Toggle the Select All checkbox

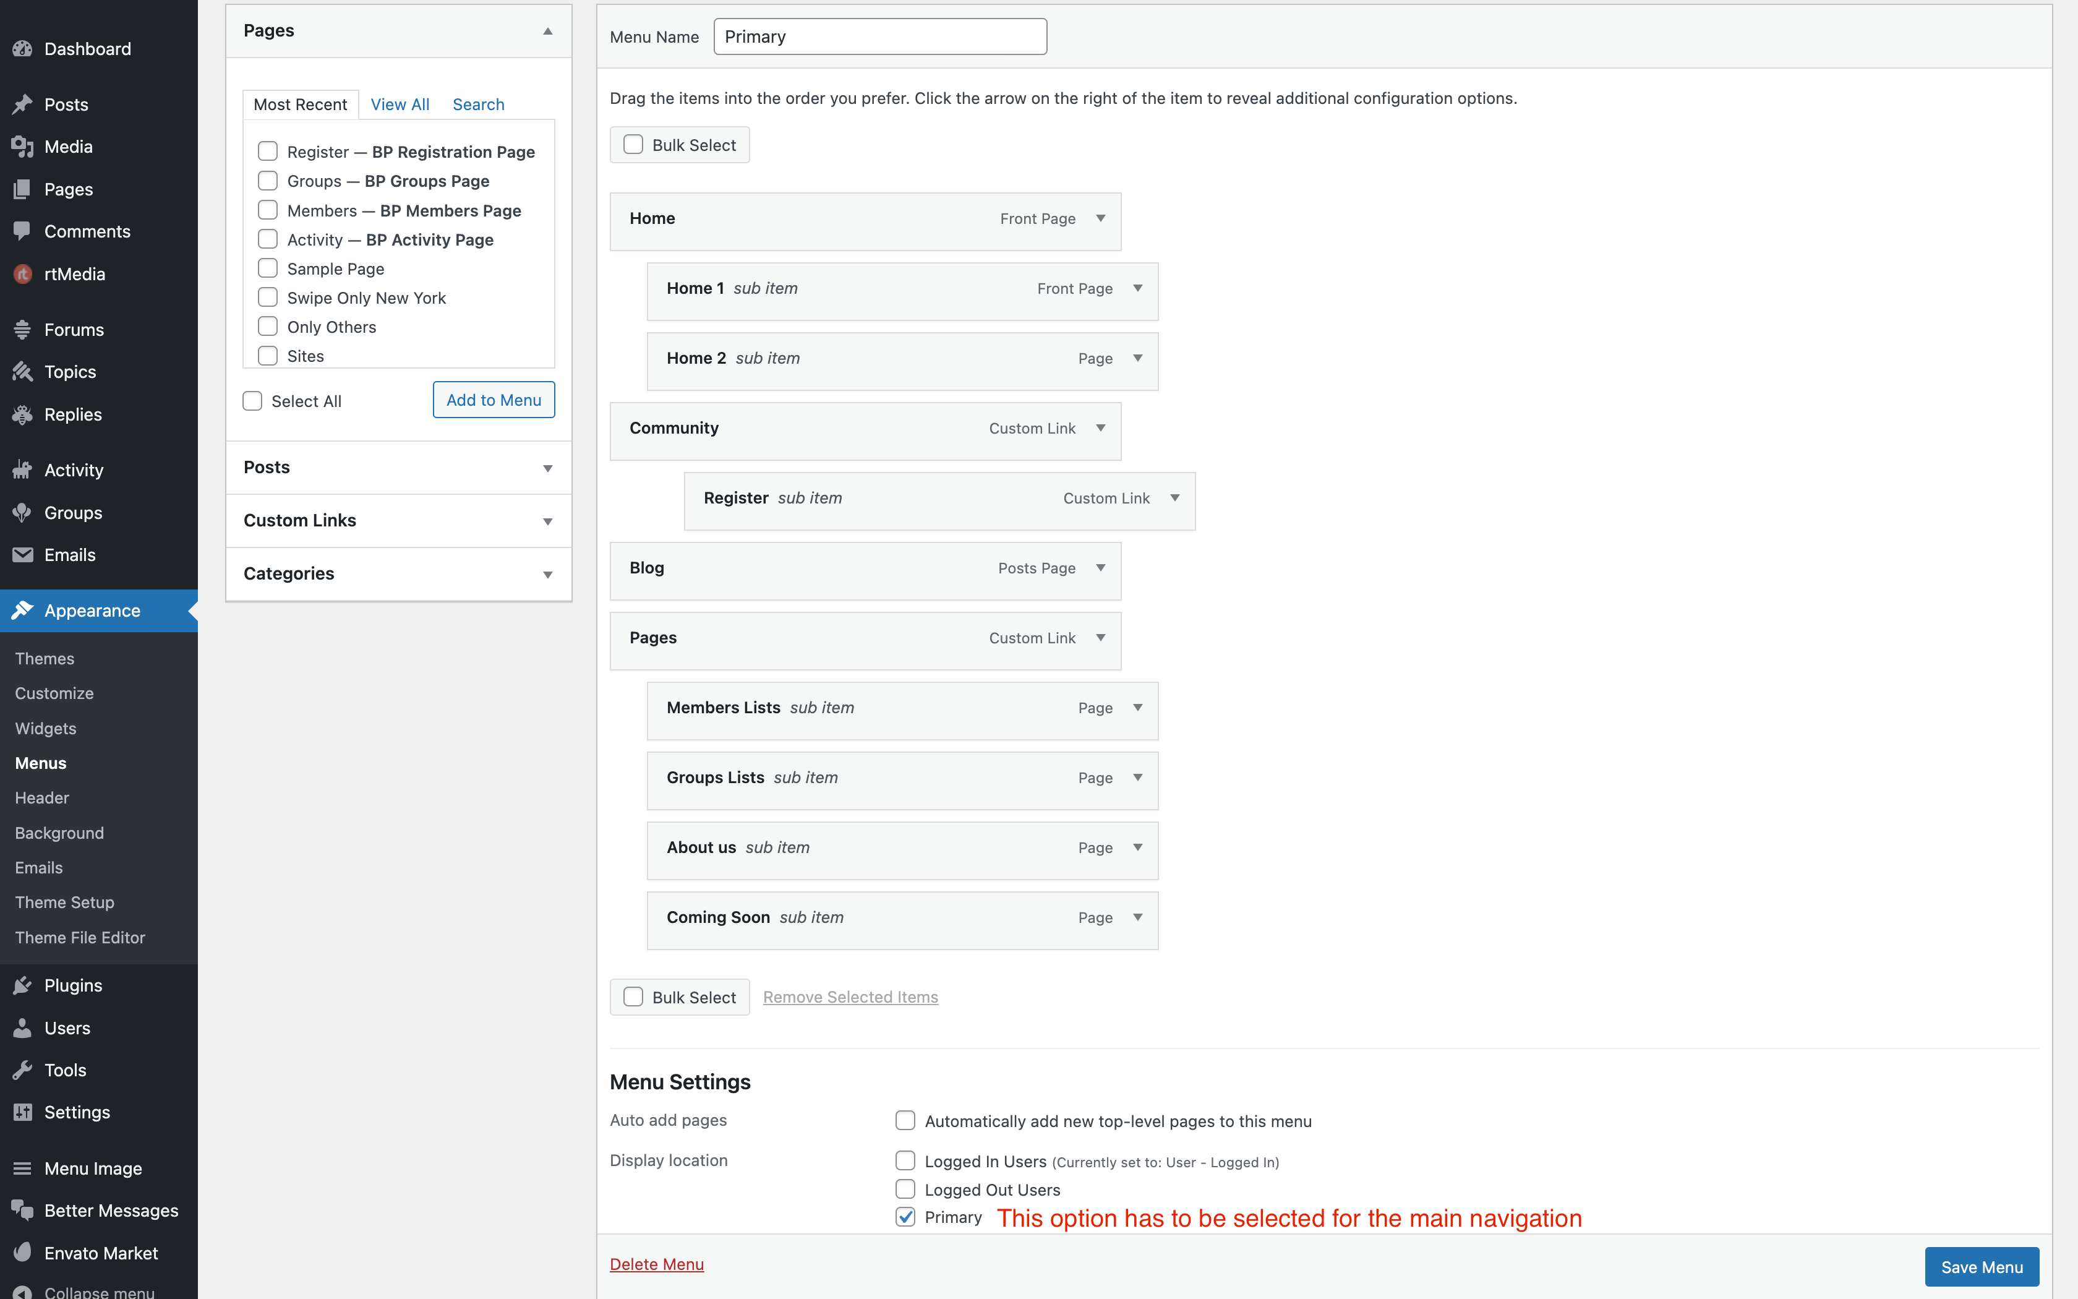click(252, 401)
